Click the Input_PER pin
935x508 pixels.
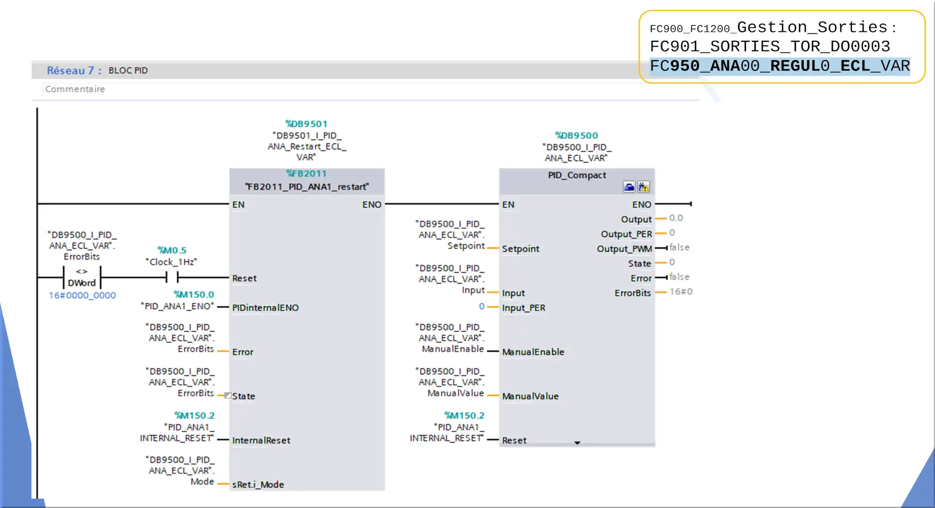coord(524,308)
